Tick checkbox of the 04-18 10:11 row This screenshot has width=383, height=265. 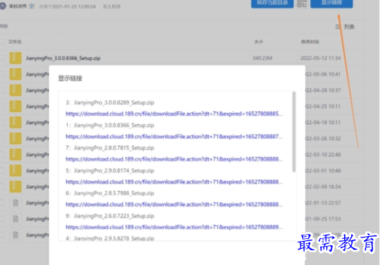(x=2, y=122)
